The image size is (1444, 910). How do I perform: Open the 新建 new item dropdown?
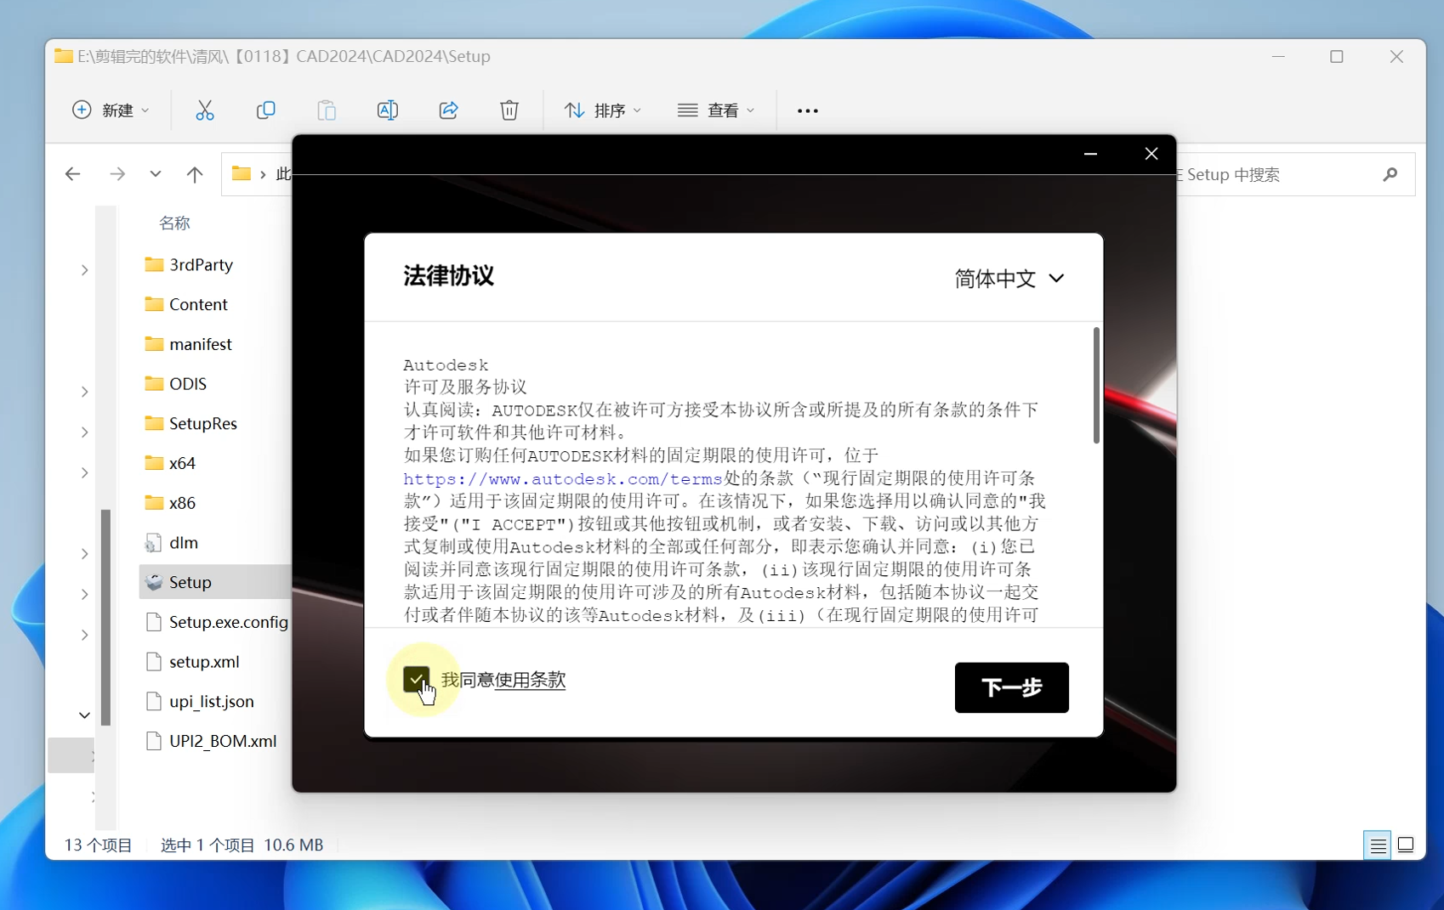click(111, 110)
